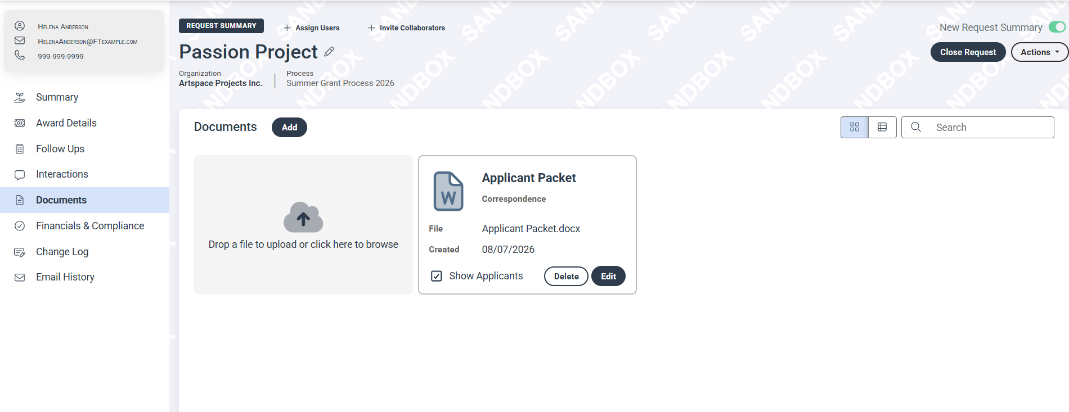Click the plus icon beside Invite Collaborators
Viewport: 1069px width, 412px height.
click(x=371, y=28)
